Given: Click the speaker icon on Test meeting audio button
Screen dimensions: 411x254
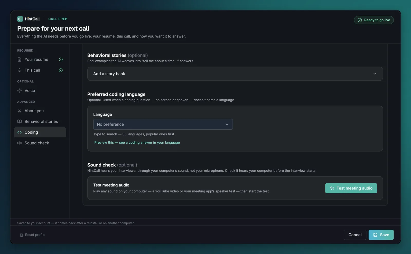Looking at the screenshot, I should click(332, 188).
